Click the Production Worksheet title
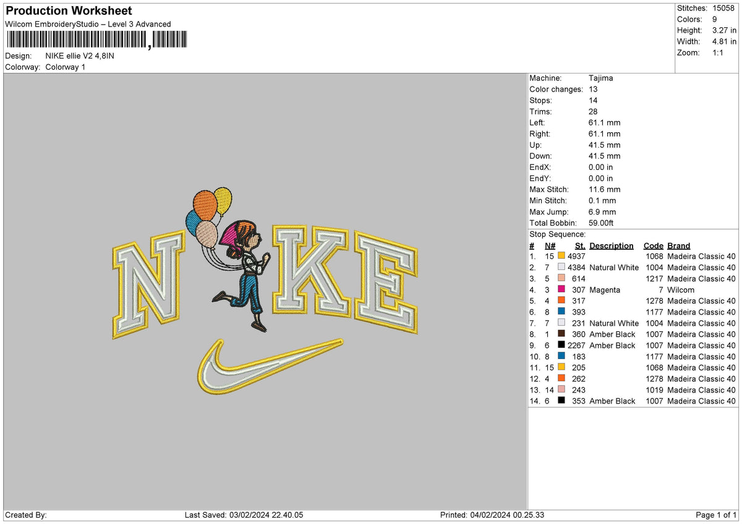The height and width of the screenshot is (524, 742). click(69, 11)
